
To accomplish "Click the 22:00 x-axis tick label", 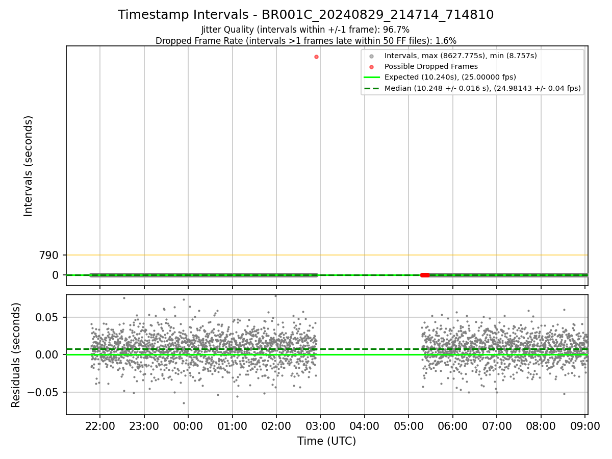I will (x=100, y=426).
